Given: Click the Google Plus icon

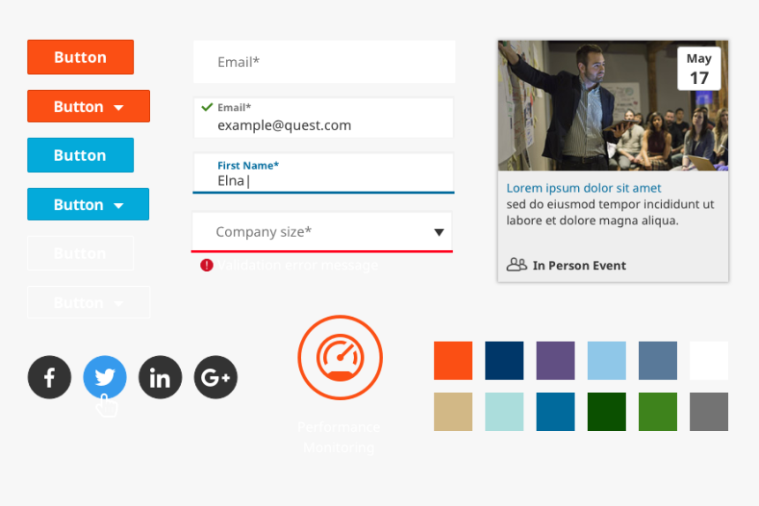Looking at the screenshot, I should pyautogui.click(x=215, y=378).
